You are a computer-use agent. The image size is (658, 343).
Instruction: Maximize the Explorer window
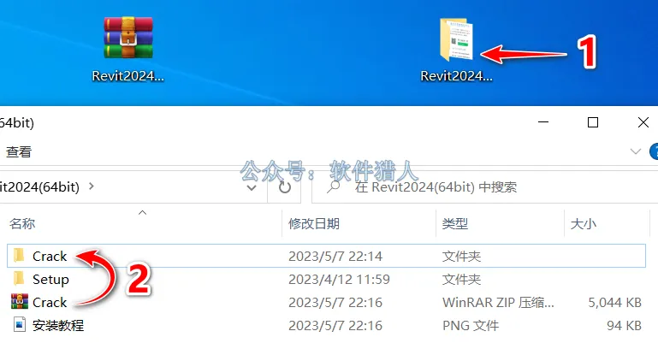[593, 122]
